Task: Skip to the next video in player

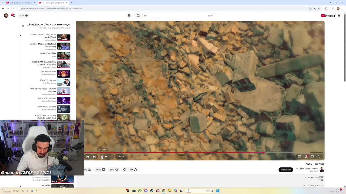Action: coord(94,157)
